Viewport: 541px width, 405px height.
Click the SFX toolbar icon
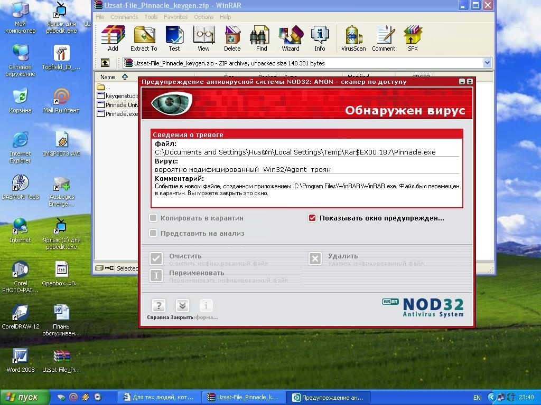pos(413,38)
